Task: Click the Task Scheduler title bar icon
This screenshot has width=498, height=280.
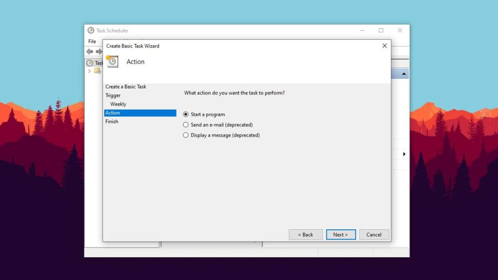Action: click(x=91, y=30)
